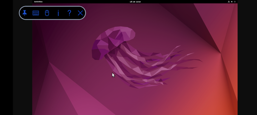
Task: Open the calendar from the clock
Action: point(135,2)
